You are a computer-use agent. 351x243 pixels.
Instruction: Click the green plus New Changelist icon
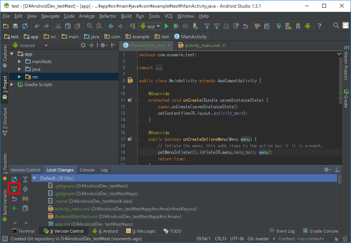pyautogui.click(x=14, y=208)
